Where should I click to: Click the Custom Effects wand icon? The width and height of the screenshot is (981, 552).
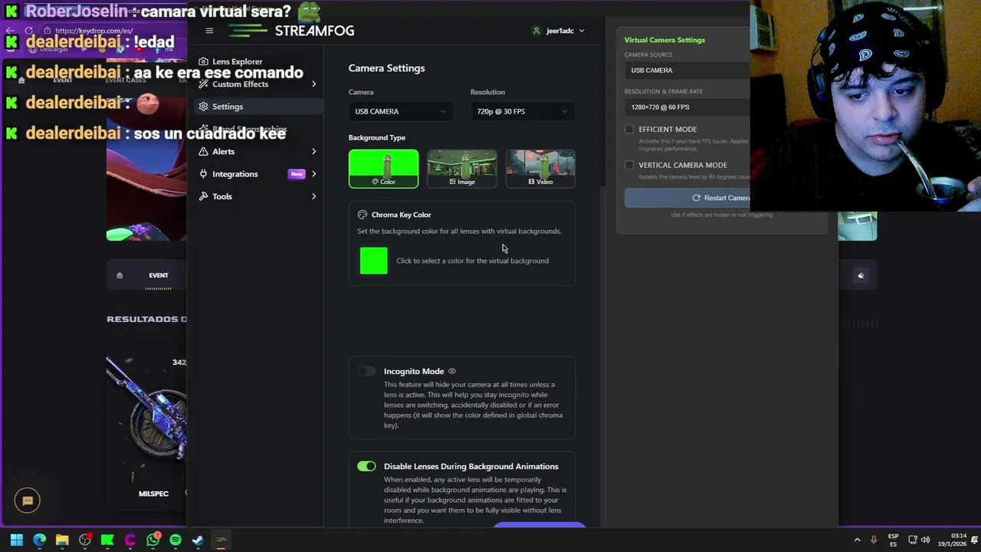(203, 84)
